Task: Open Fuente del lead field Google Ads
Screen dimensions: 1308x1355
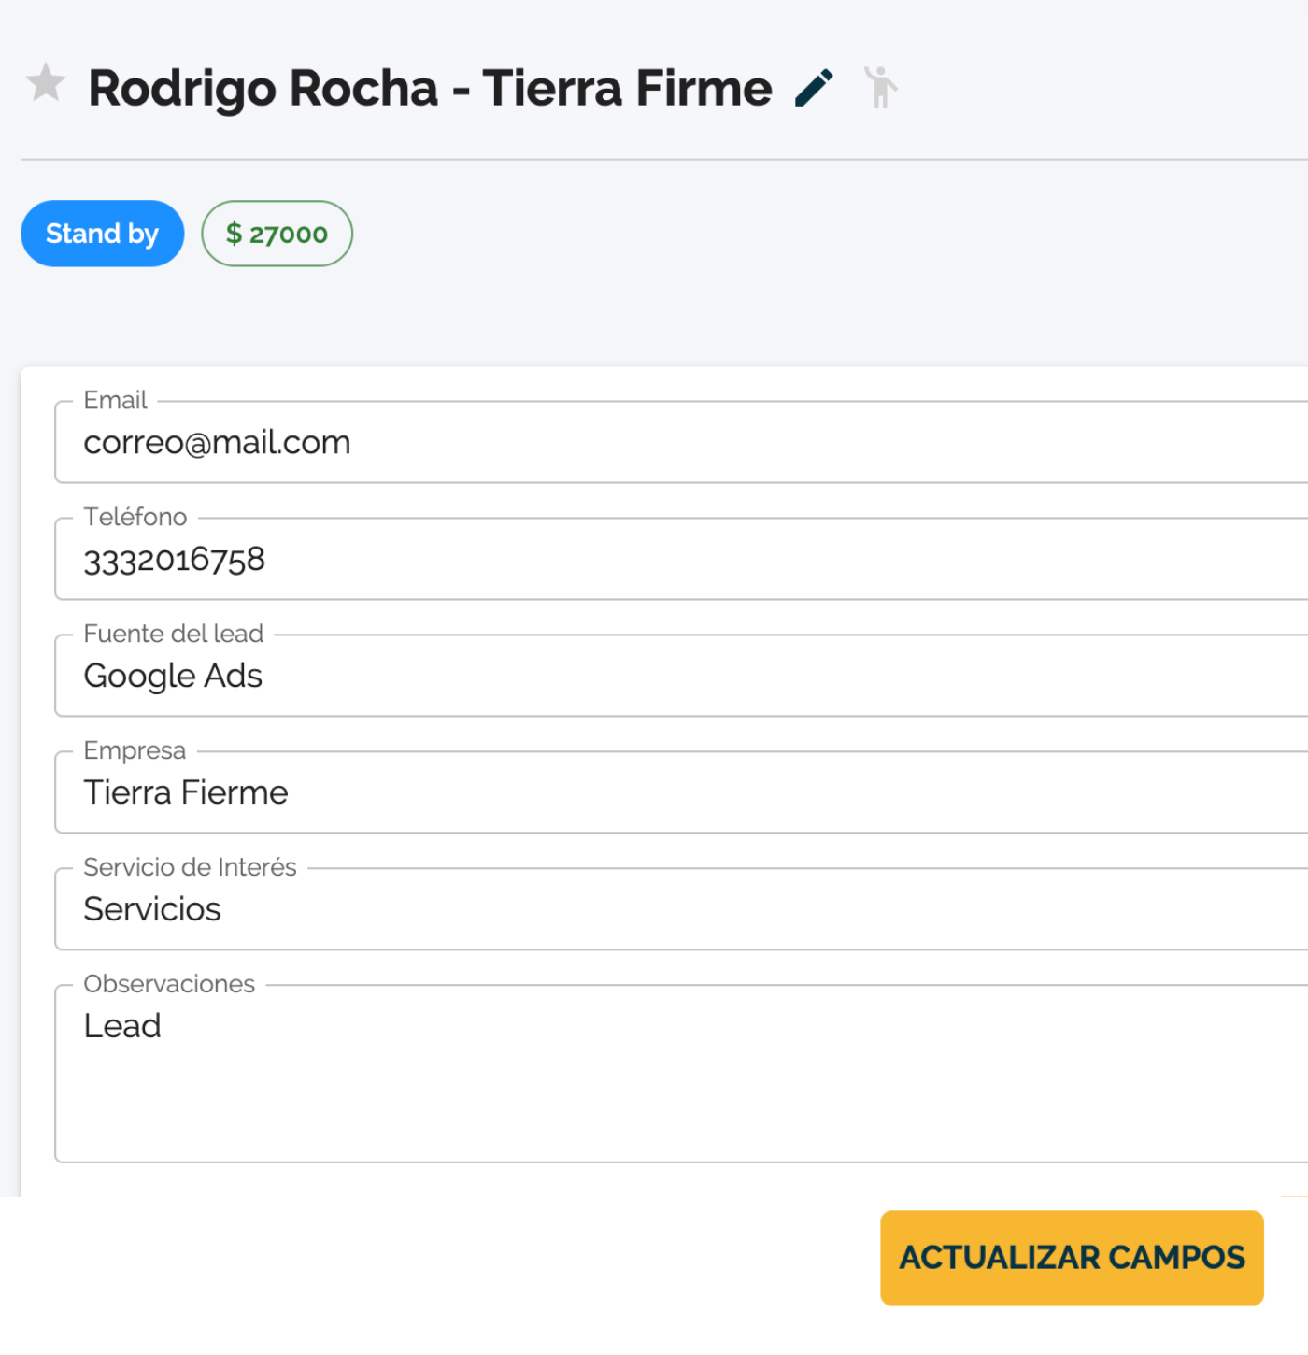Action: (x=682, y=676)
